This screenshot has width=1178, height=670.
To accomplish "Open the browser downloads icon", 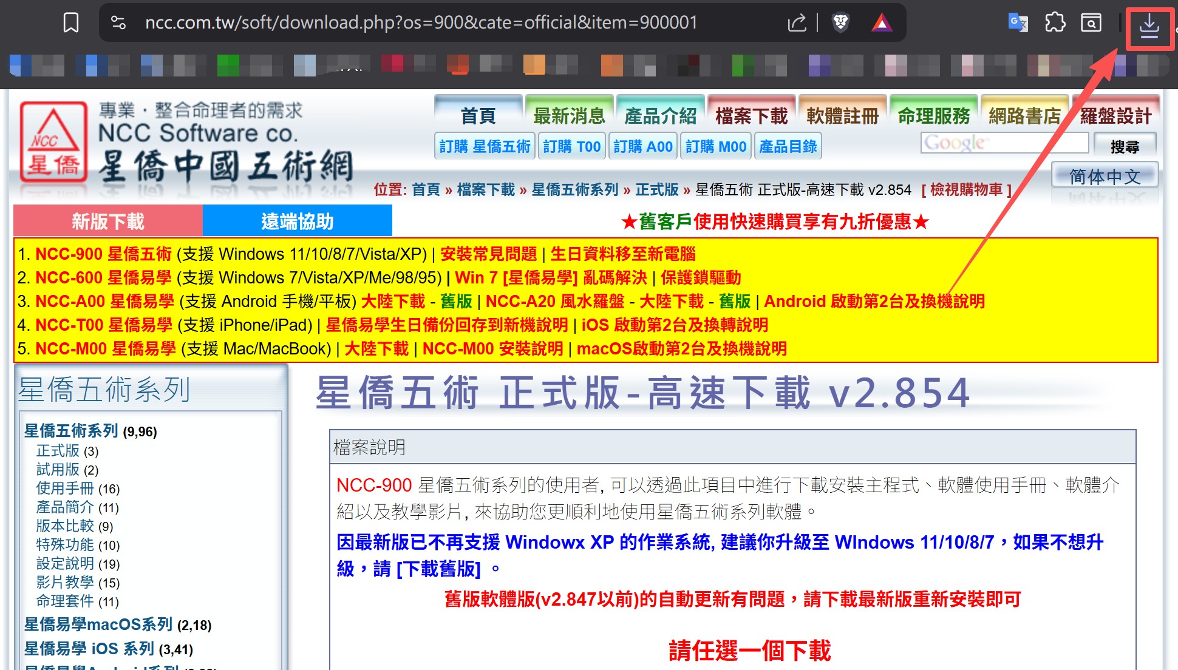I will [x=1149, y=27].
